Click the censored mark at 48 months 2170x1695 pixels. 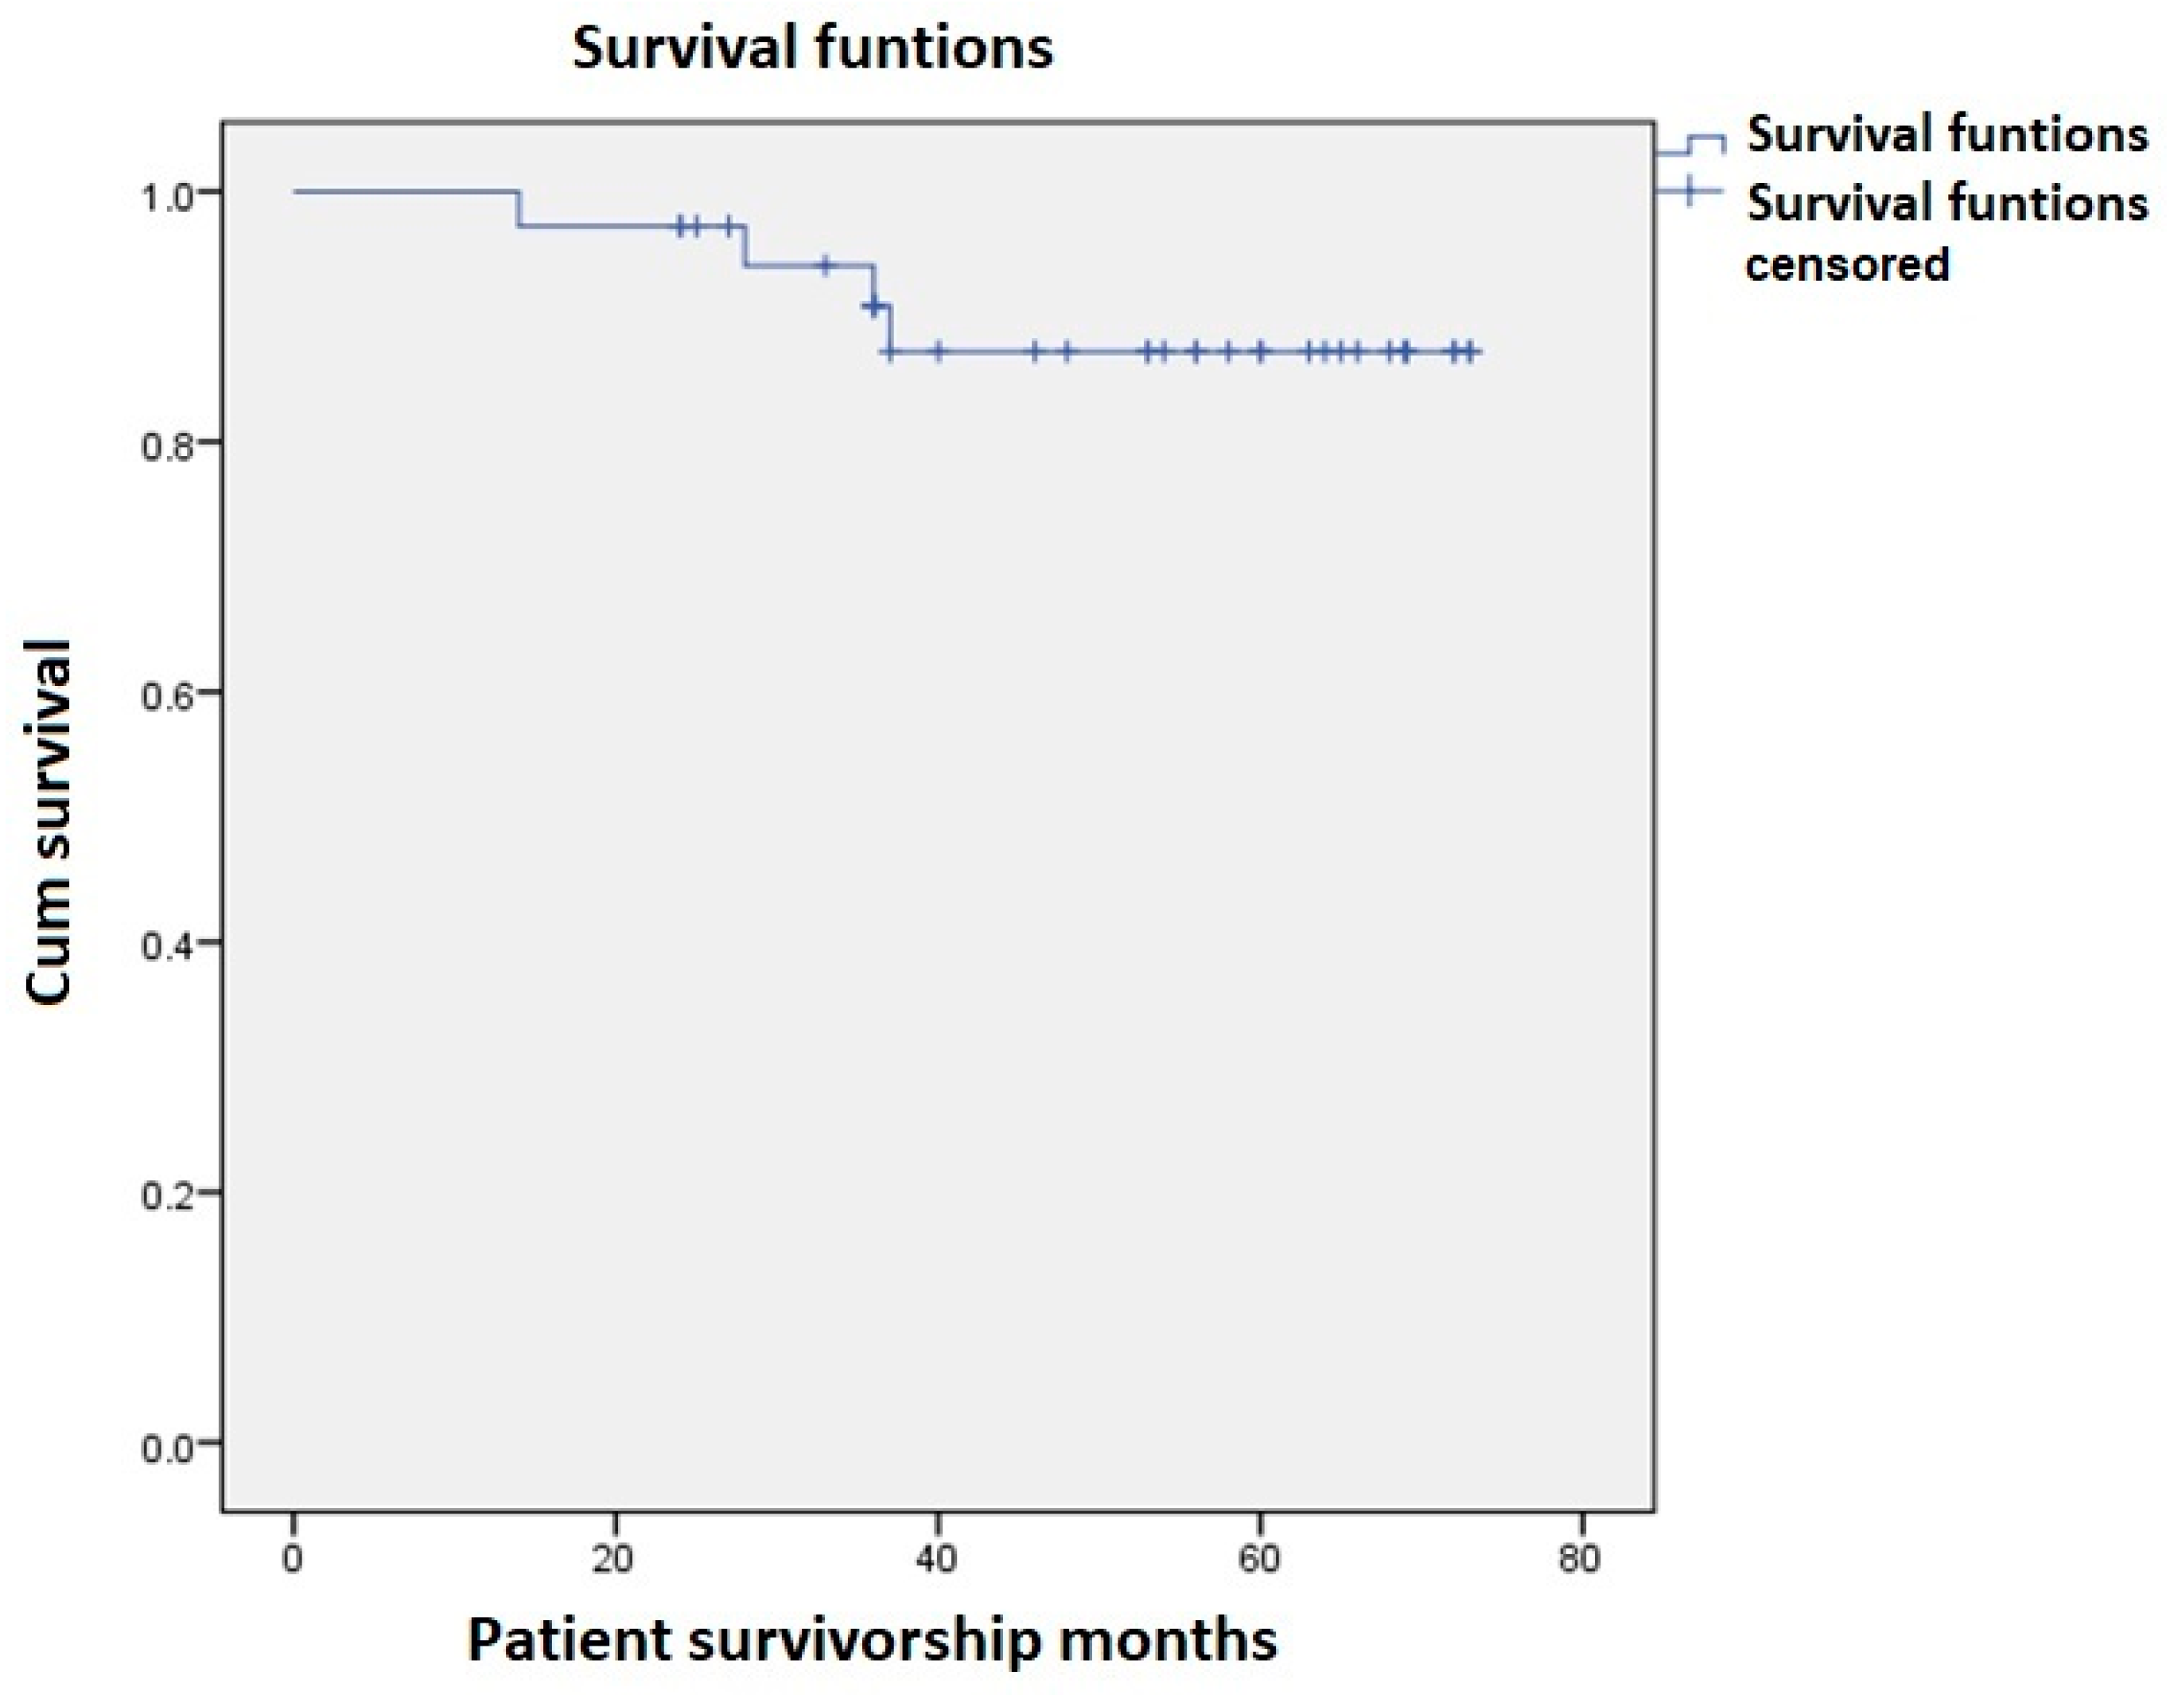pyautogui.click(x=1067, y=352)
